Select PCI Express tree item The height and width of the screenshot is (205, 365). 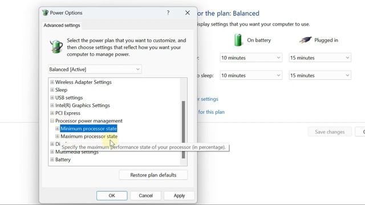coord(68,113)
